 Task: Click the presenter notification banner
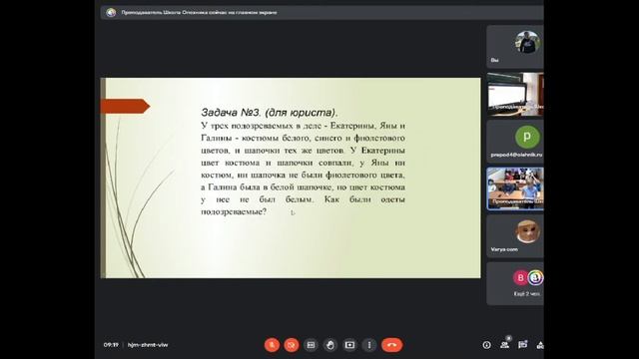321,13
